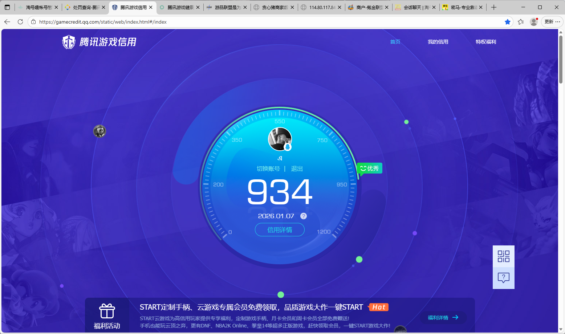This screenshot has height=334, width=565.
Task: Click the help question mark beside date
Action: pos(304,216)
